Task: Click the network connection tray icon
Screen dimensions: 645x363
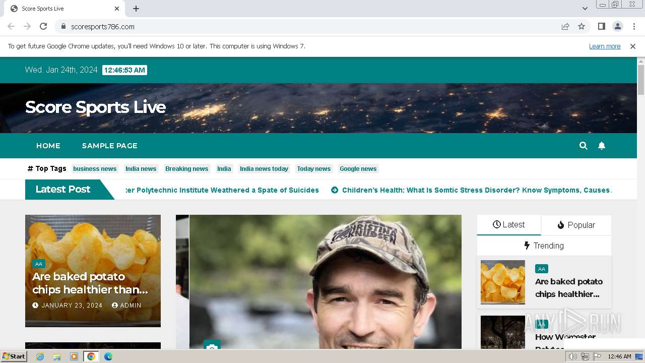Action: (585, 356)
